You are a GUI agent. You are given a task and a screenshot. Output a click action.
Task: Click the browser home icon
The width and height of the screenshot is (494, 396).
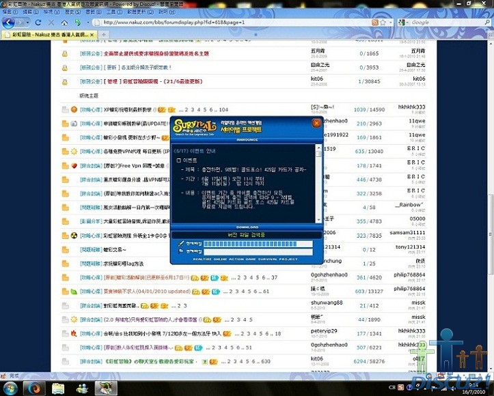(x=64, y=23)
